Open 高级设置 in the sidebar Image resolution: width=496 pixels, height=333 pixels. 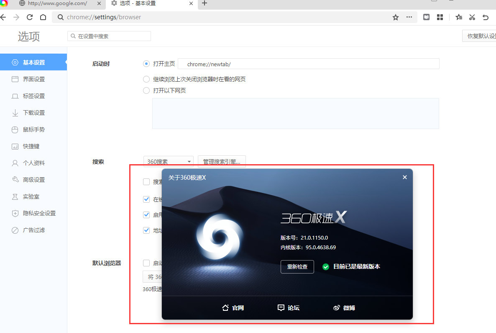(33, 180)
